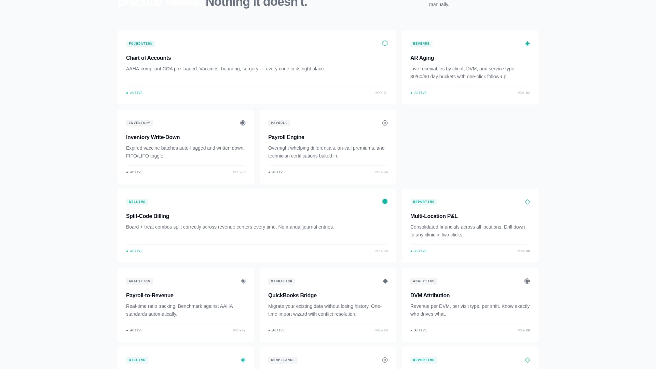Image resolution: width=656 pixels, height=369 pixels.
Task: Click ACTIVE status on Inventory Write-Down card
Action: point(134,172)
